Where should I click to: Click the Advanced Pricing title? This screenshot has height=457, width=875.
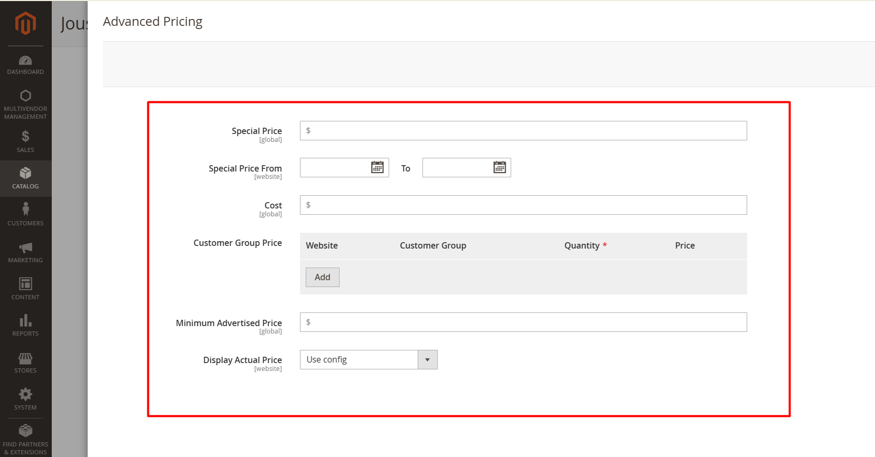pos(153,22)
